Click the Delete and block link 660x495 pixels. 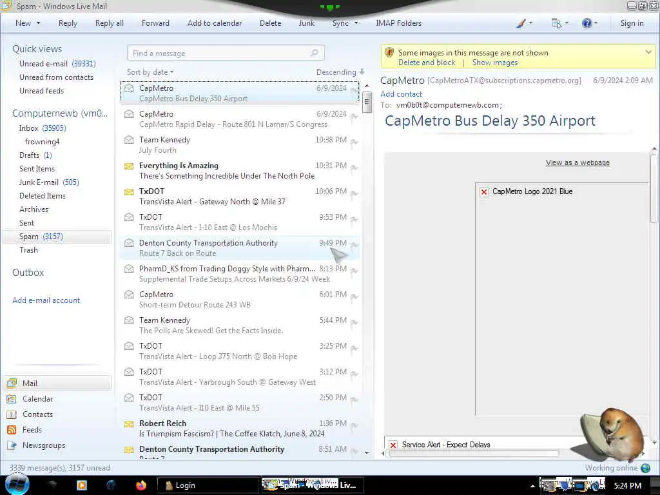[427, 63]
